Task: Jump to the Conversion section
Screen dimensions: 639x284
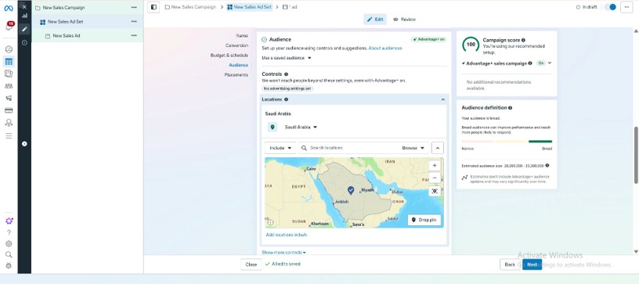Action: [236, 45]
